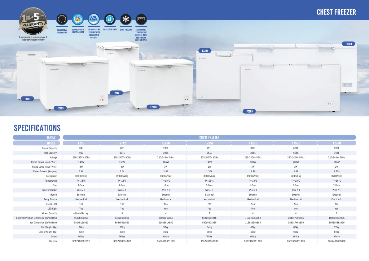This screenshot has height=261, width=369.
Task: Select the FZ99 model column header
Action: point(81,143)
